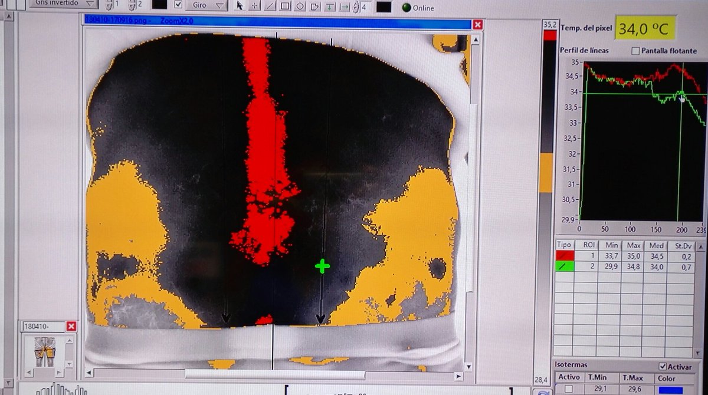
Task: Click the Tipo column header
Action: [565, 245]
